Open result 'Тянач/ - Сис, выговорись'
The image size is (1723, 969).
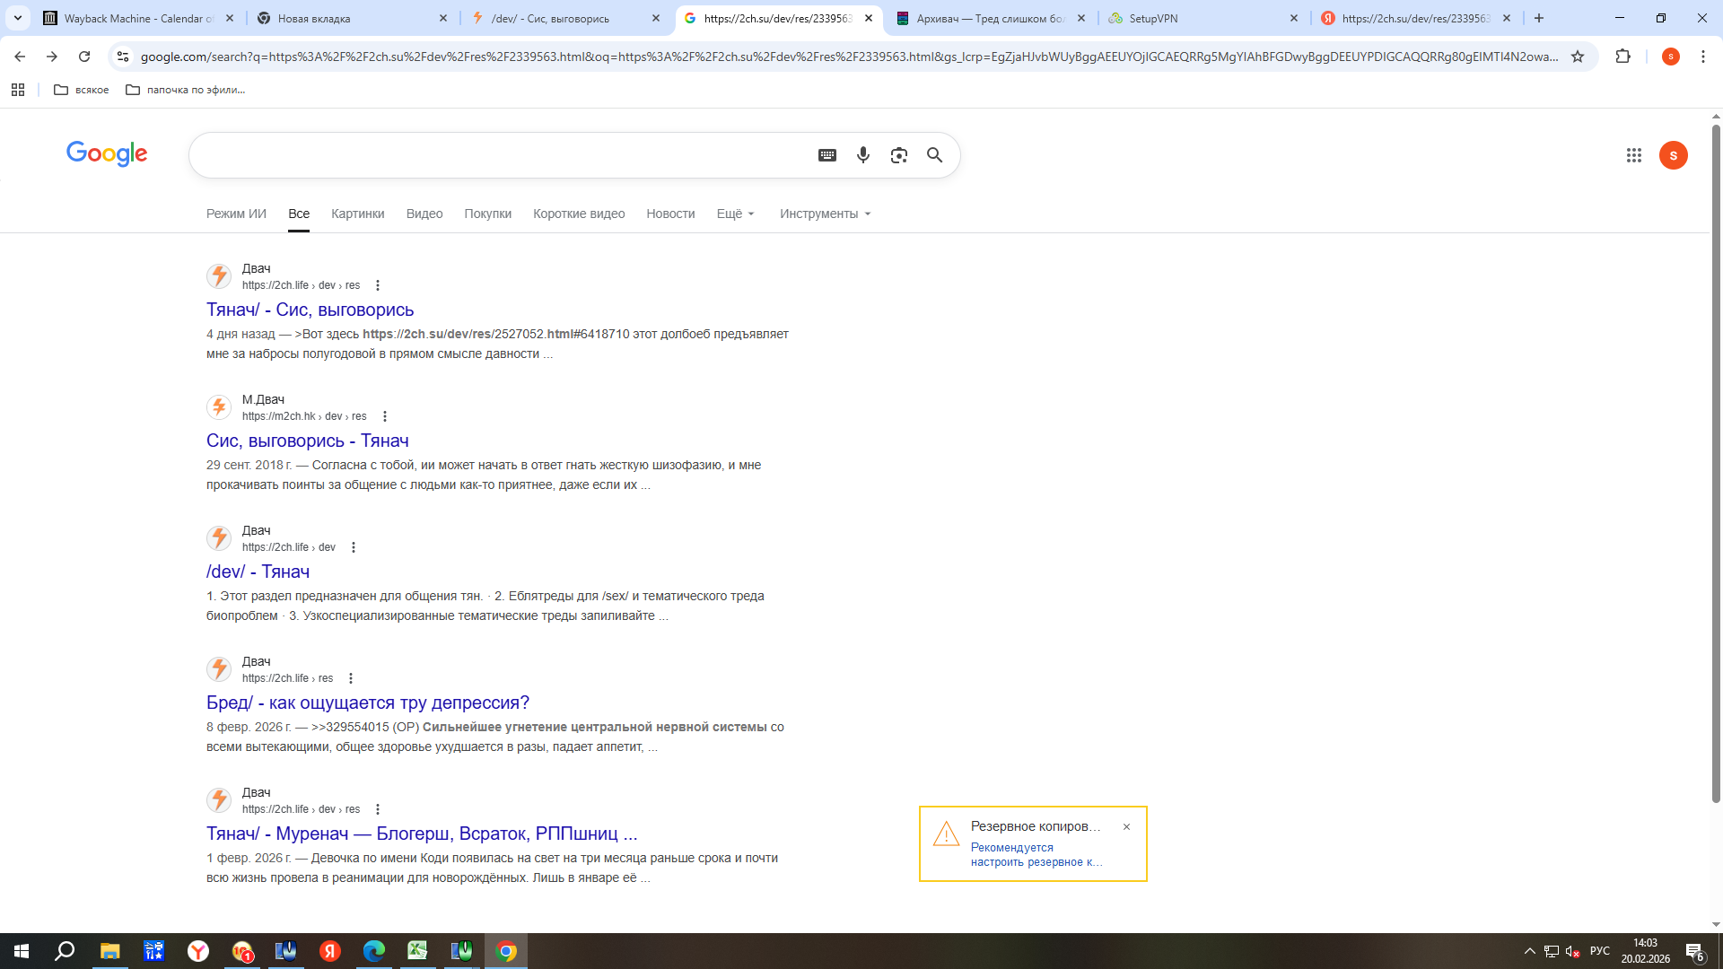tap(310, 310)
